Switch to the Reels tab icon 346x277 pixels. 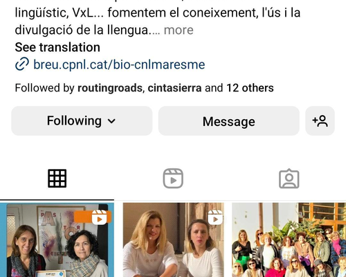coord(173,179)
